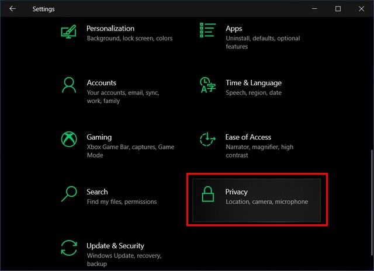Click the Gaming Xbox logo icon
The width and height of the screenshot is (374, 271).
tap(69, 139)
